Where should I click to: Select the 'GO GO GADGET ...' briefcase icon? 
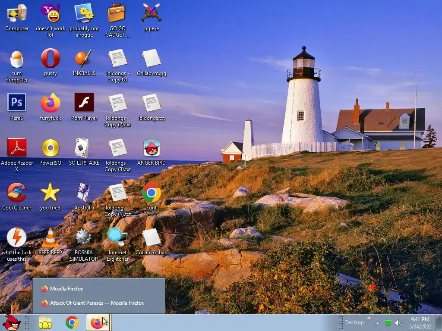pos(117,20)
